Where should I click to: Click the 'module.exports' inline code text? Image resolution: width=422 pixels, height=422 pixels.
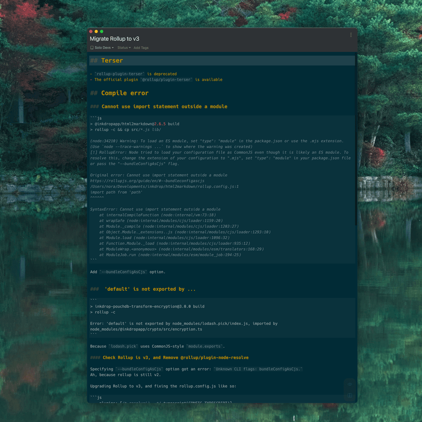204,346
